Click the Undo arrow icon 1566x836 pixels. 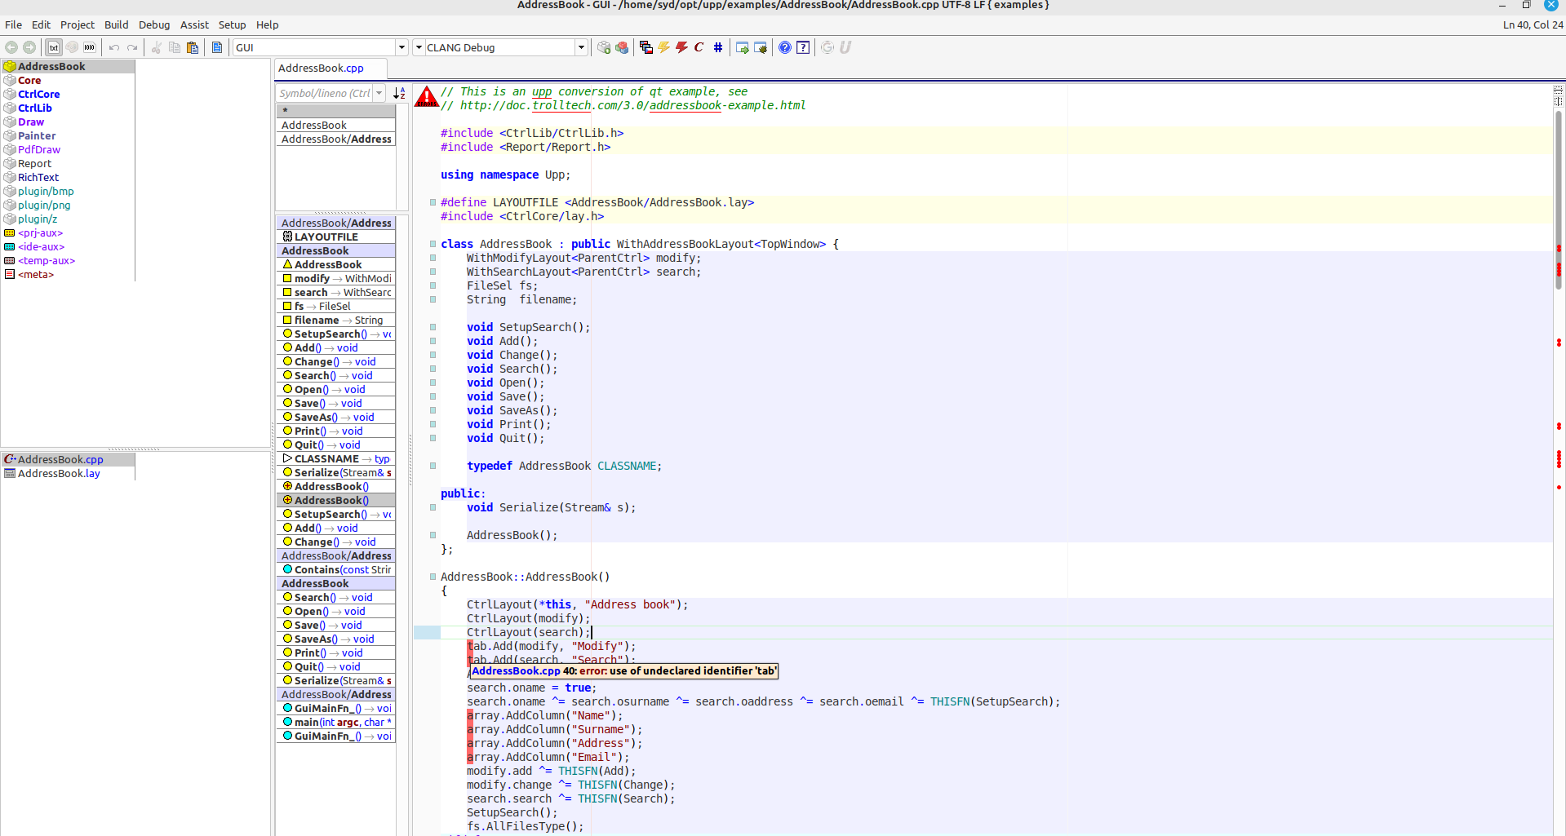click(114, 47)
